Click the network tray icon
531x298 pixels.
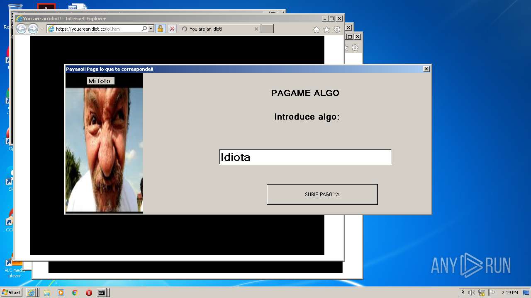(x=482, y=293)
